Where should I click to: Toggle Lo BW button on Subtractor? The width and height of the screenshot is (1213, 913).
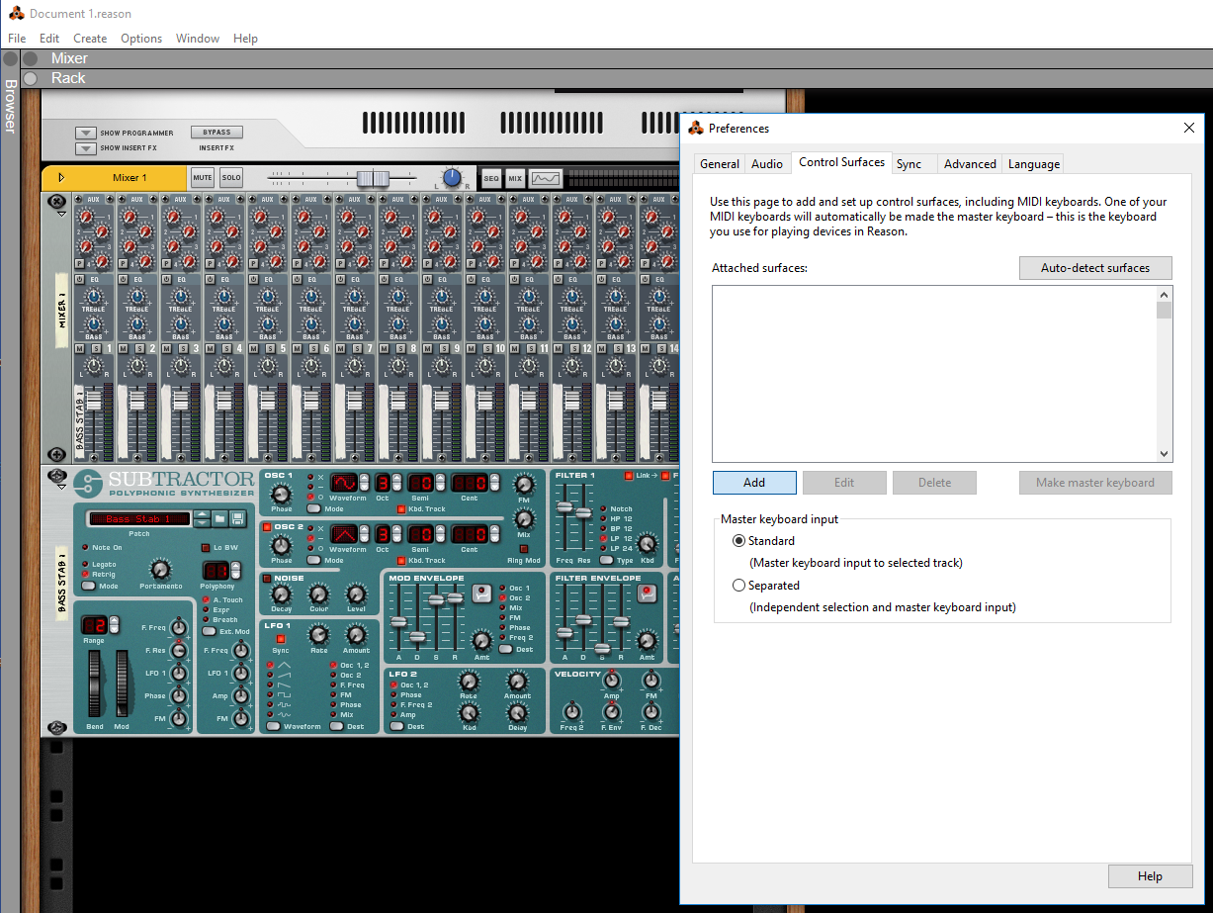[206, 547]
